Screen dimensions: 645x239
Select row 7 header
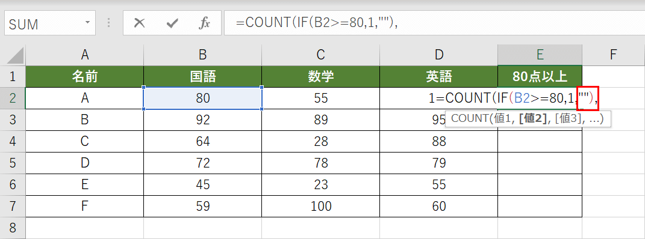click(13, 206)
